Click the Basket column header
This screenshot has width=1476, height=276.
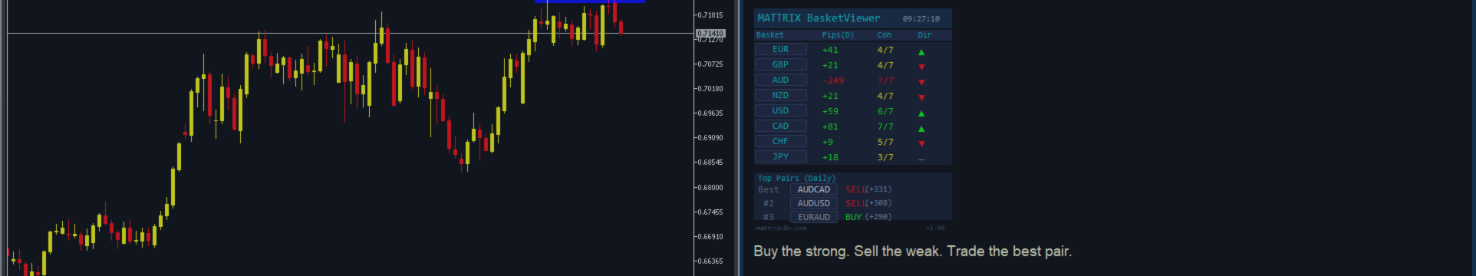769,34
